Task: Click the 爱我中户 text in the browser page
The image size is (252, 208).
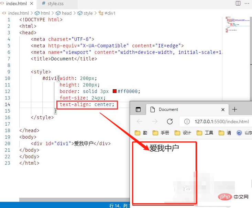Action: coord(164,148)
